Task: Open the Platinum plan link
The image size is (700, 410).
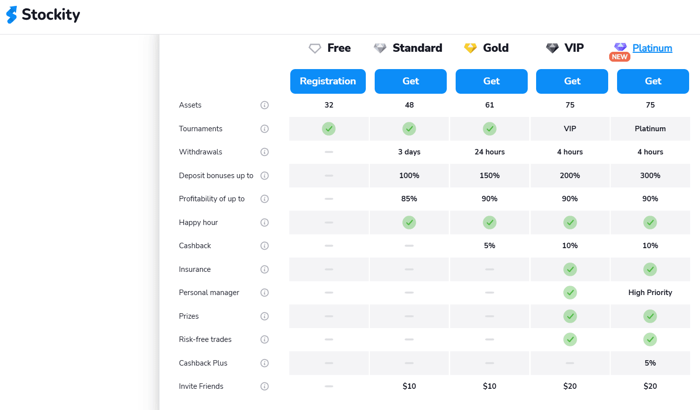Action: 653,48
